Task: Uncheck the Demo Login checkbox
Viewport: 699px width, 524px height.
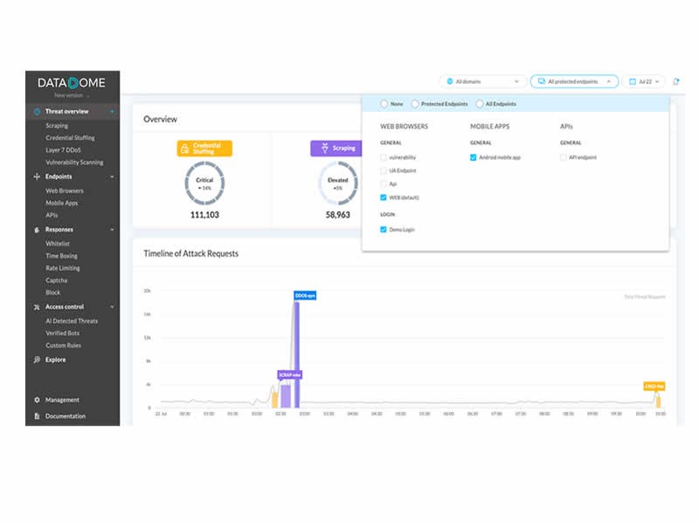Action: [x=384, y=229]
